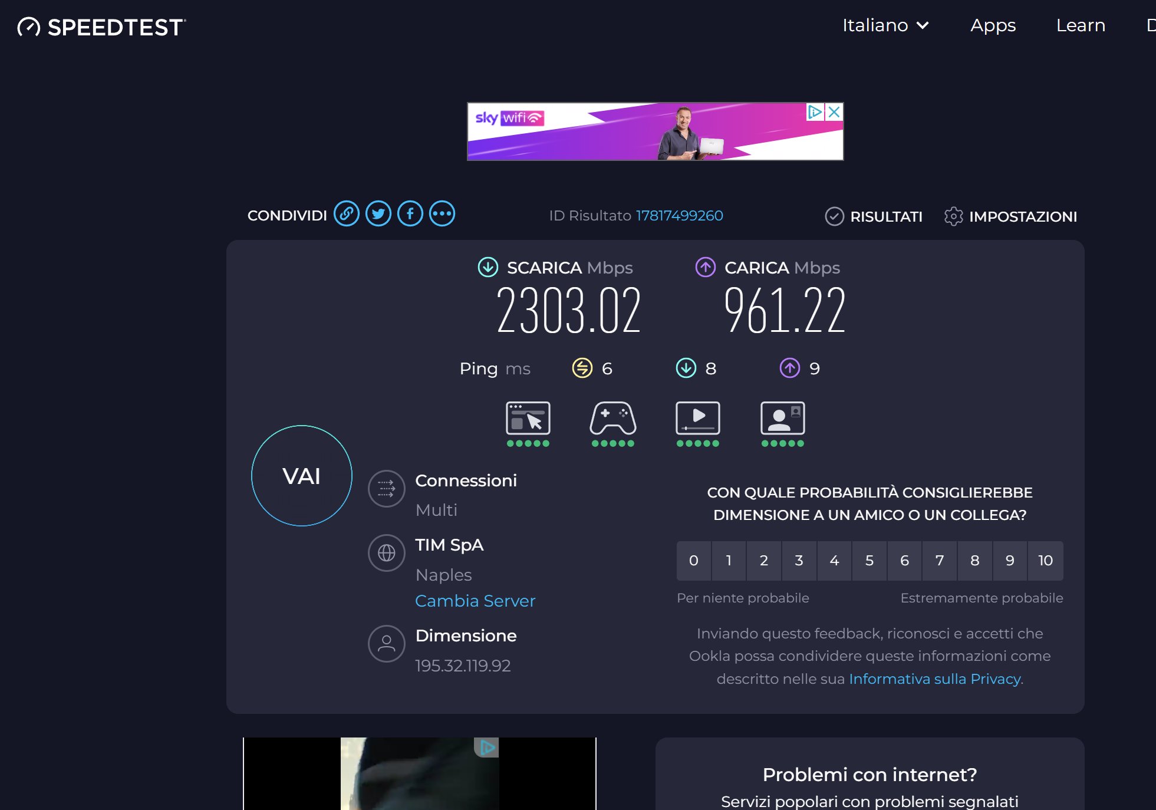Share result on Twitter
The width and height of the screenshot is (1156, 810).
tap(378, 214)
